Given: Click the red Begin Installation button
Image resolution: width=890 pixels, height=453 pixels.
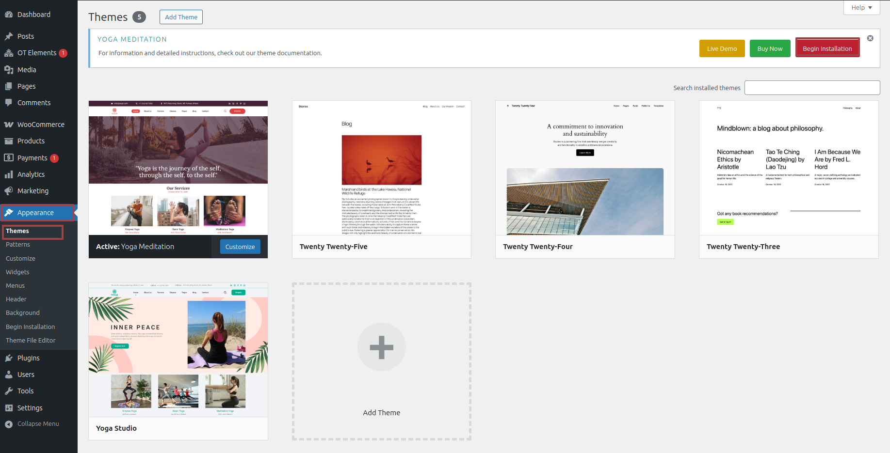Looking at the screenshot, I should (827, 48).
